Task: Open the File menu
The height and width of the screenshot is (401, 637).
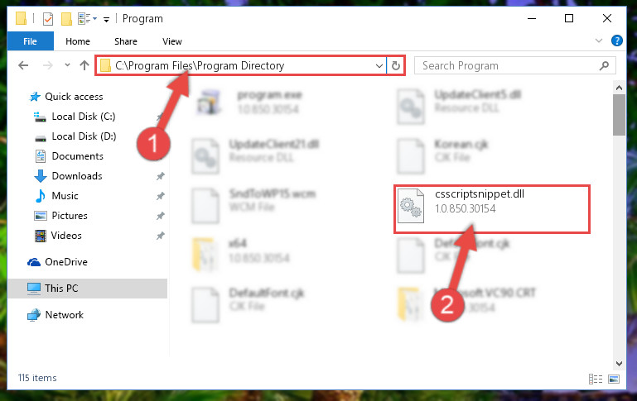Action: [x=30, y=41]
